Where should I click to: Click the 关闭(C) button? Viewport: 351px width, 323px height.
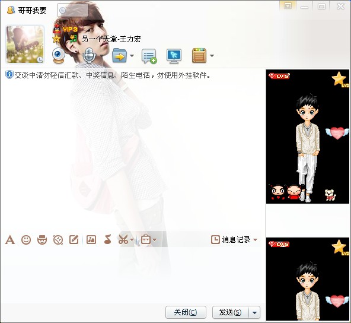[x=186, y=312]
